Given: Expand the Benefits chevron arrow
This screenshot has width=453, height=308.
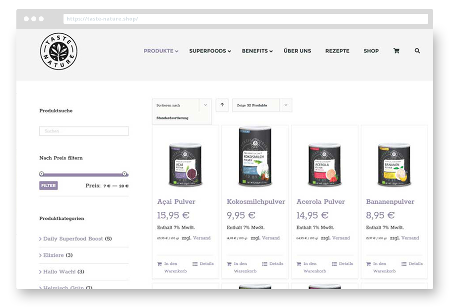Looking at the screenshot, I should coord(271,51).
